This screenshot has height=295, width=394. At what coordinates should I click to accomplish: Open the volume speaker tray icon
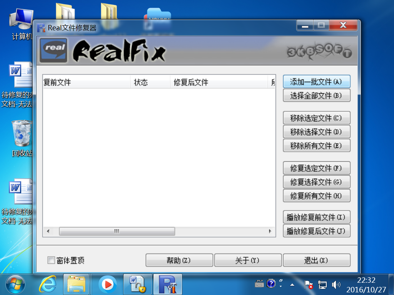pos(336,285)
